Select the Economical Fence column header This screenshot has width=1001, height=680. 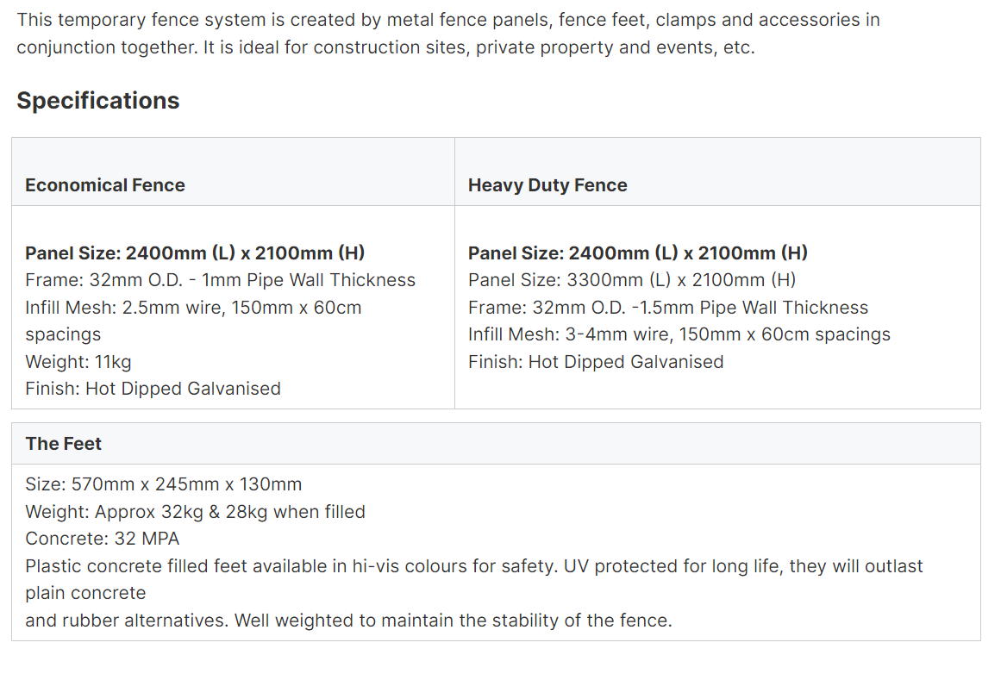point(105,185)
